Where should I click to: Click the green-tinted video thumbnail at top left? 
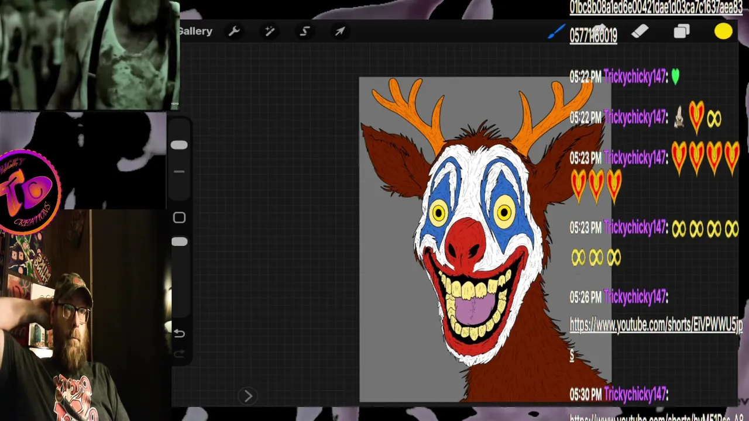(90, 54)
